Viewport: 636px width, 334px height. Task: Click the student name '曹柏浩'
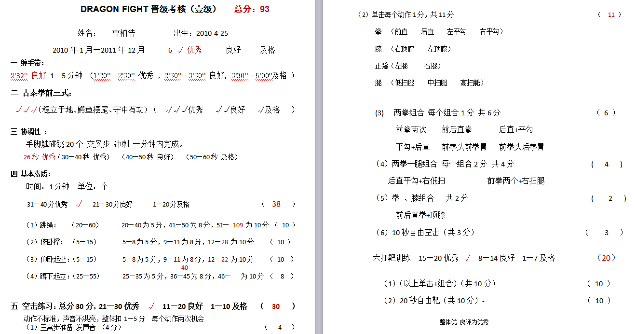point(123,33)
